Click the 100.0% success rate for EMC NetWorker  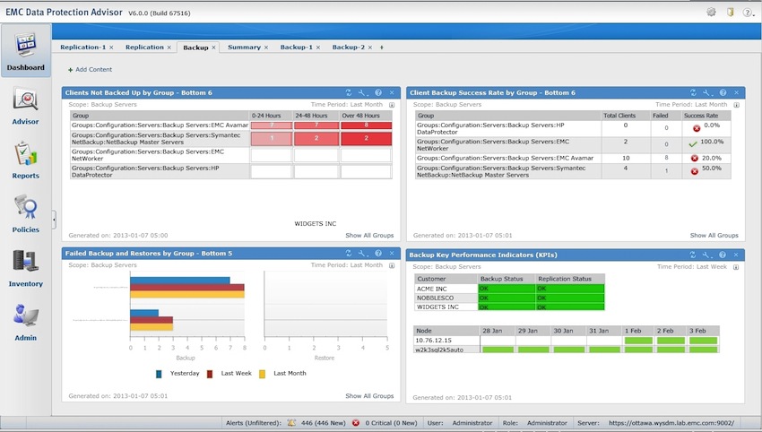pyautogui.click(x=712, y=142)
